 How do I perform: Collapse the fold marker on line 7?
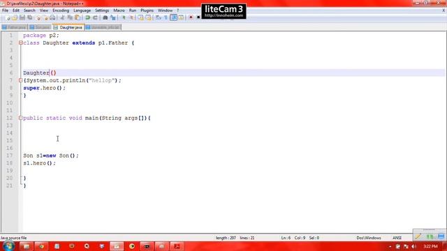point(20,81)
